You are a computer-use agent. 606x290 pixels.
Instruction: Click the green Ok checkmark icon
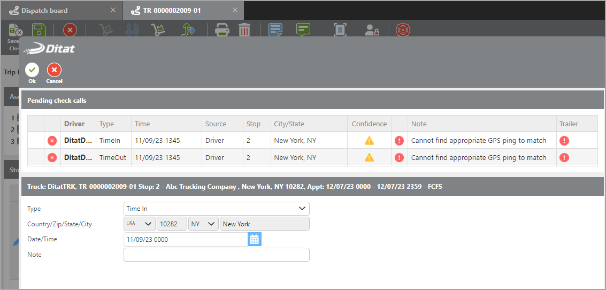point(32,70)
